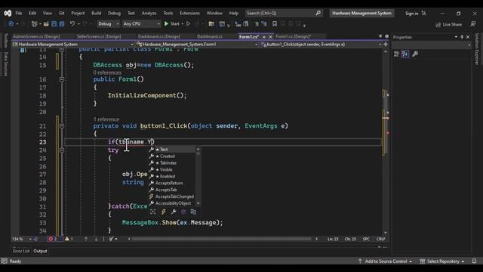Switch to Form1.cs [Design] tab

[x=293, y=36]
